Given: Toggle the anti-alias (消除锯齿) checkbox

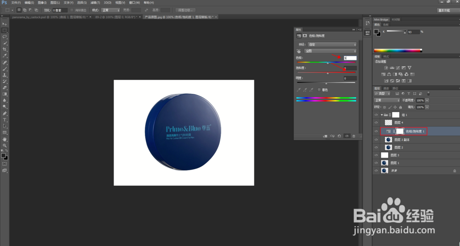Looking at the screenshot, I should 72,10.
